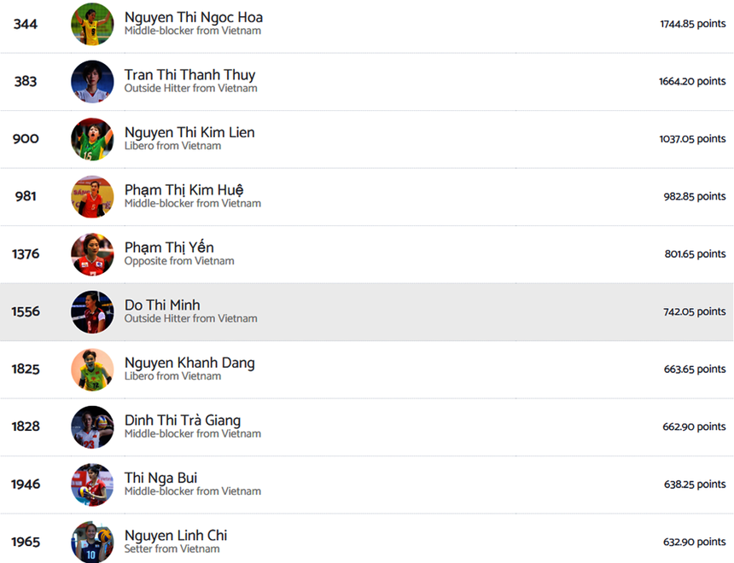Click Nguyen Khanh Dang's avatar photo
The height and width of the screenshot is (563, 734).
(x=92, y=369)
